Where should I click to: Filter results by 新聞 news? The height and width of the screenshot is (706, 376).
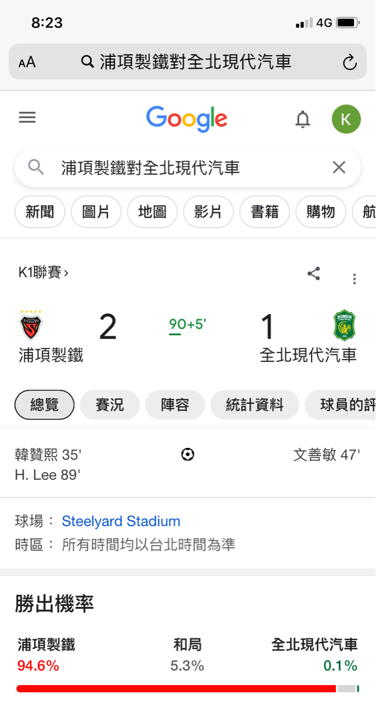click(40, 212)
